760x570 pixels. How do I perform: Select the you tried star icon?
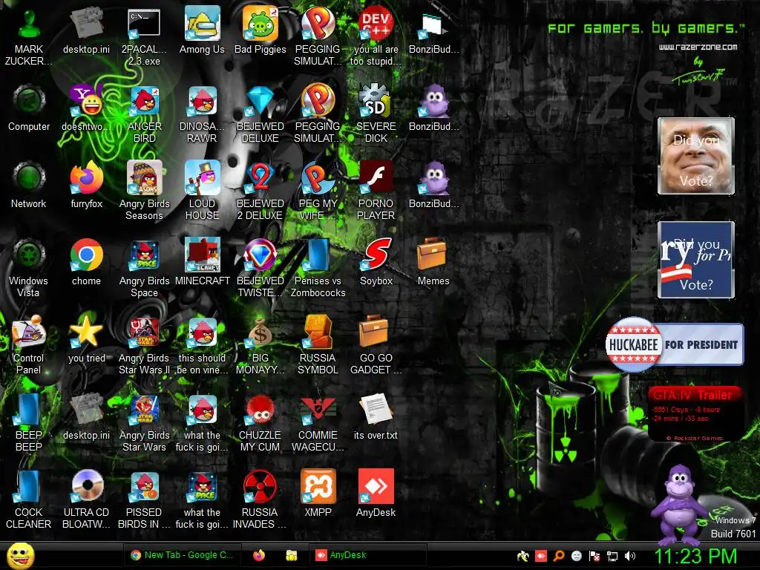(x=86, y=339)
